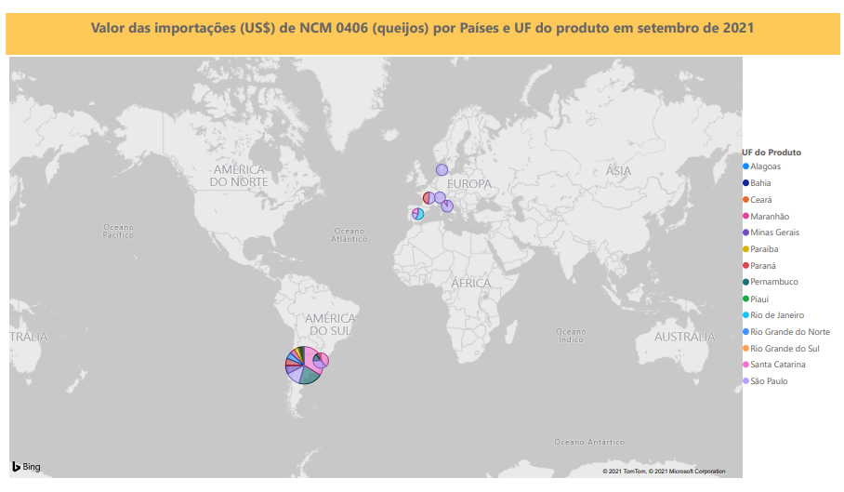Click the EUROPA map label
The height and width of the screenshot is (492, 844).
[469, 184]
